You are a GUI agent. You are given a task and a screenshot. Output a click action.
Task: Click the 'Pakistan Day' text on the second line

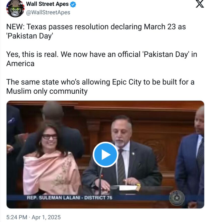(x=30, y=36)
